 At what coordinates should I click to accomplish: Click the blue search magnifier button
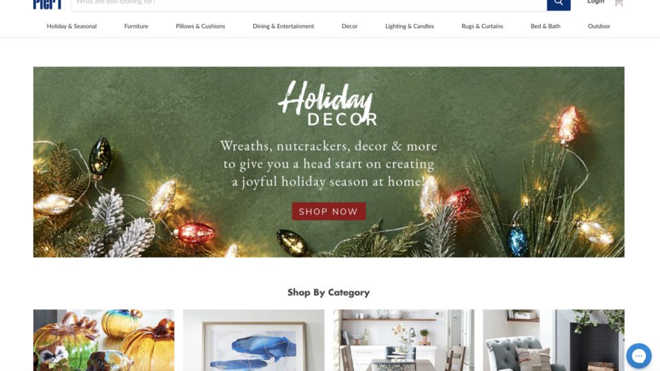[558, 3]
